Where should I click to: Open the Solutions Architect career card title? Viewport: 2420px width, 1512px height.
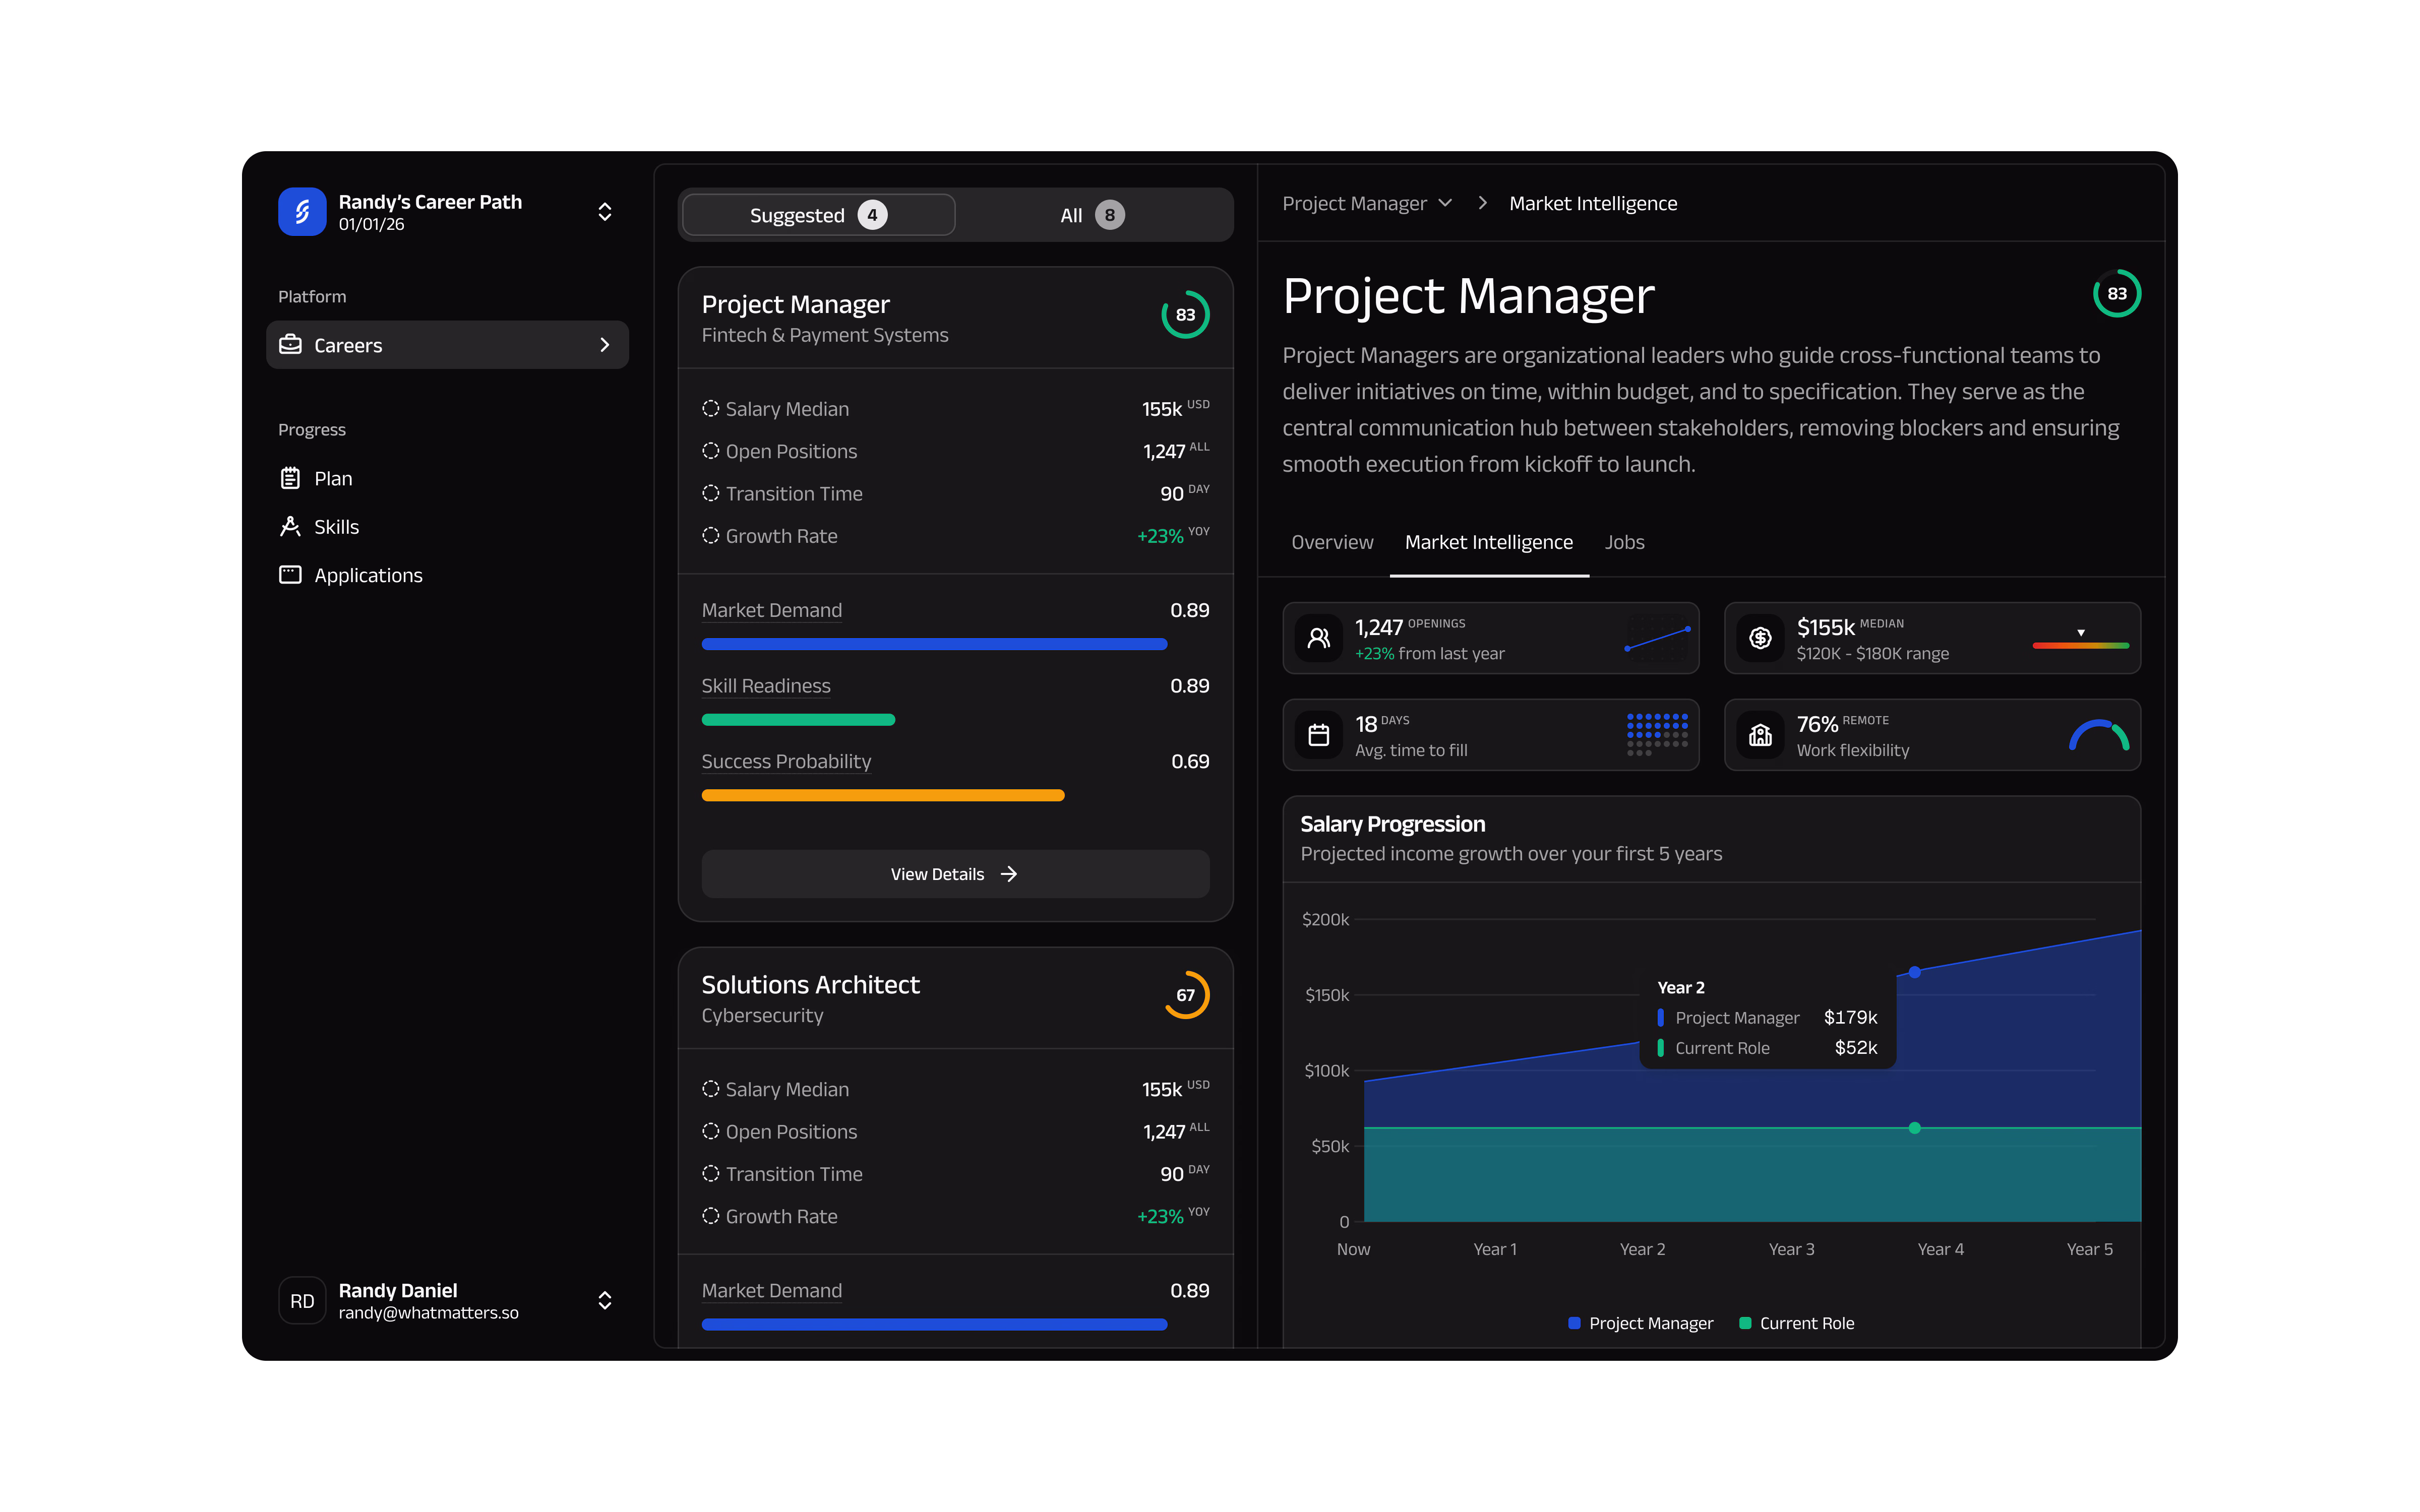810,985
